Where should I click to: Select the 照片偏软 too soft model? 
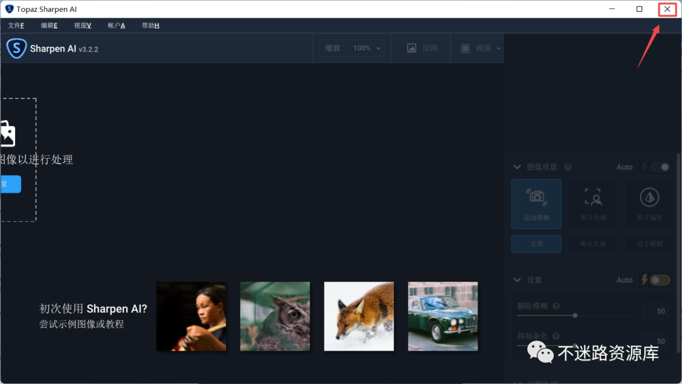click(x=649, y=204)
